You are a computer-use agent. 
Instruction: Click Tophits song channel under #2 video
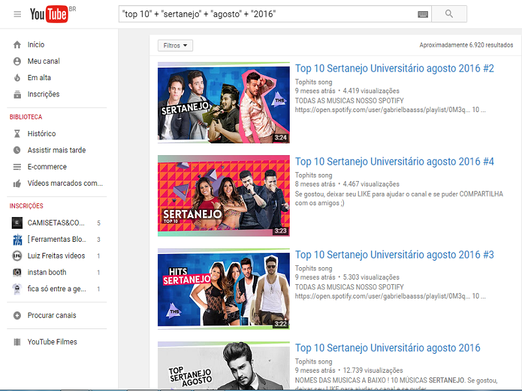coord(314,82)
